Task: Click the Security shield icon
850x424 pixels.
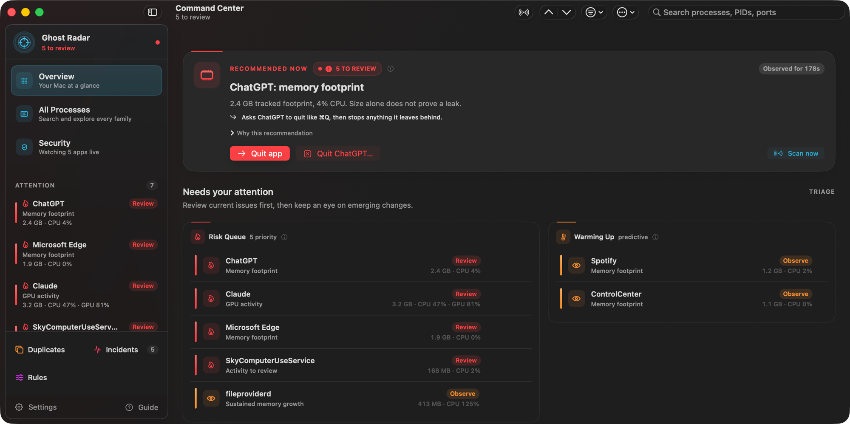Action: coord(24,147)
